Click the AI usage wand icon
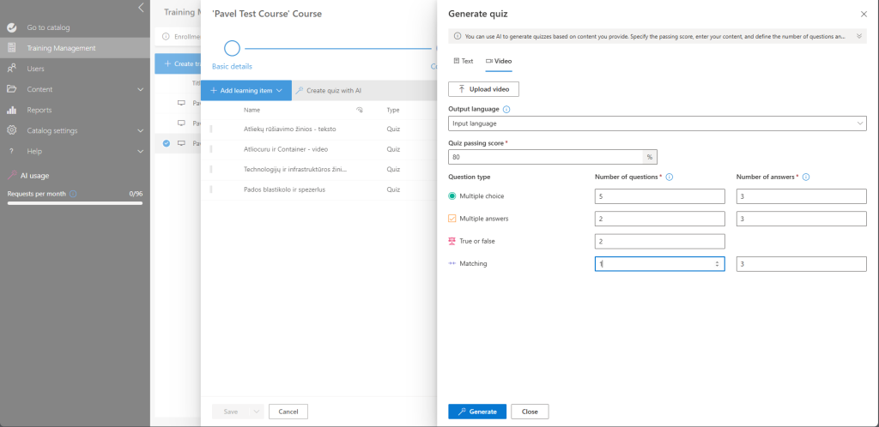 tap(12, 175)
